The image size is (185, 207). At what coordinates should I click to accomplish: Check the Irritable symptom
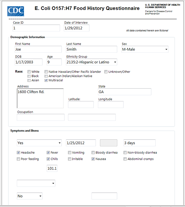70,159
